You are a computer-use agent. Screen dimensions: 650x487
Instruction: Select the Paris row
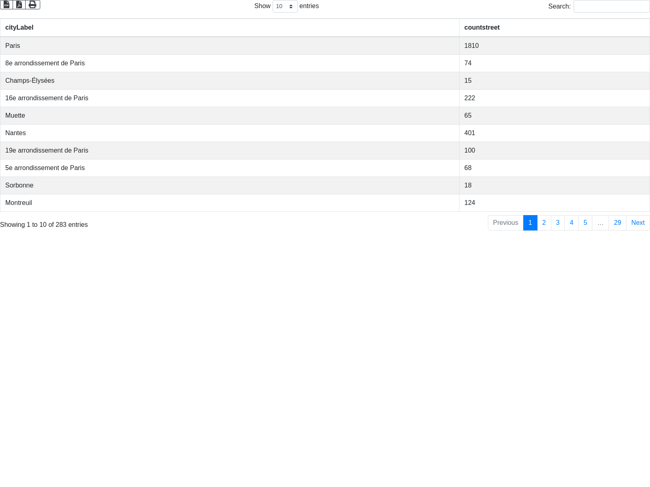tap(230, 46)
